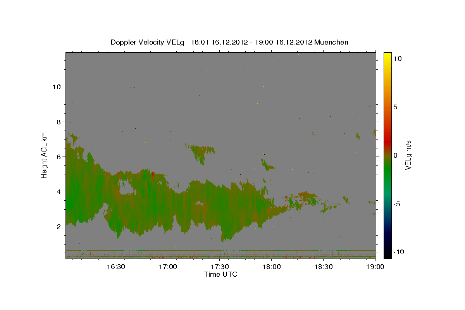This screenshot has height=310, width=465.
Task: Click the colorbar value 10 at top
Action: pos(398,59)
